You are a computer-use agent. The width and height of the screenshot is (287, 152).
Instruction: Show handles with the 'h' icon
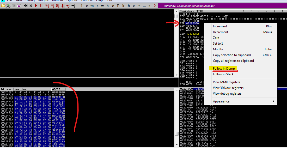pos(108,6)
